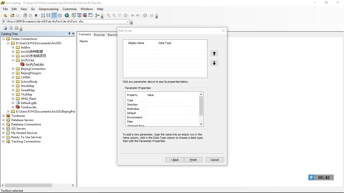The image size is (344, 193).
Task: Click Parameter Properties scroll-down arrow
Action: (x=201, y=124)
